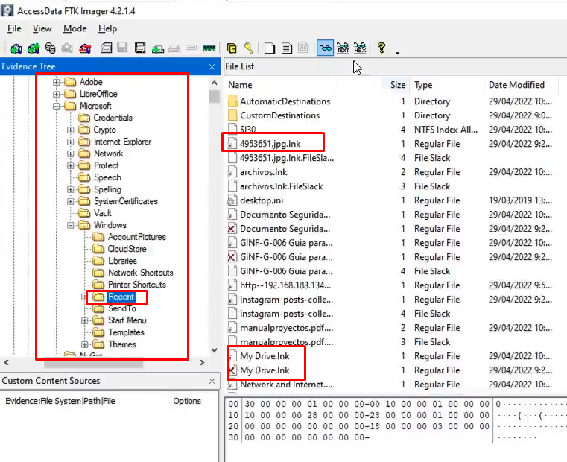Click the Evidence Tree scroll right arrow
Image resolution: width=567 pixels, height=462 pixels.
(x=202, y=362)
